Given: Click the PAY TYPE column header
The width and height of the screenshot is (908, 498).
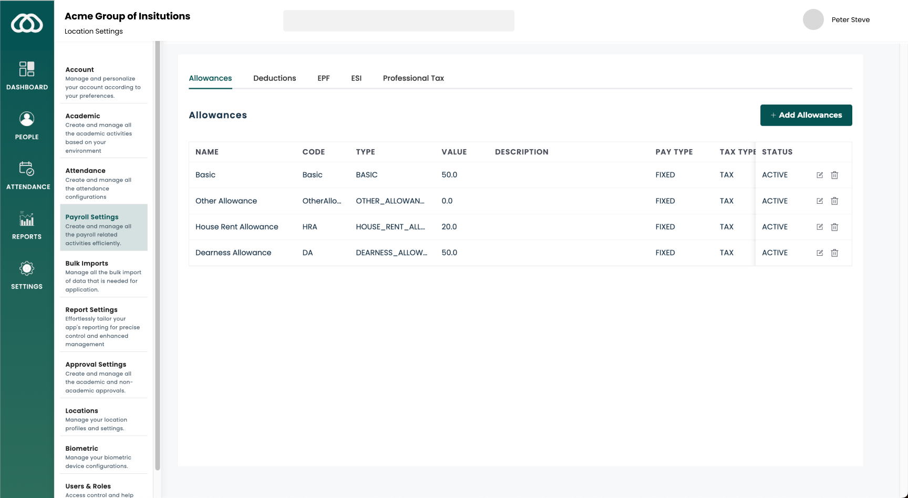Looking at the screenshot, I should click(x=674, y=152).
